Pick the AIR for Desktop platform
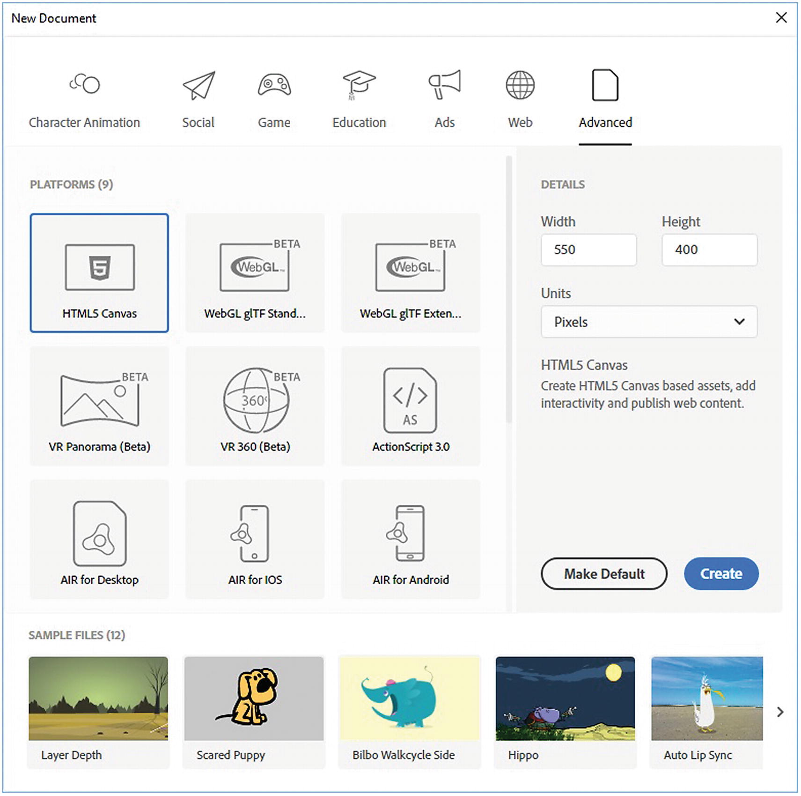The image size is (801, 796). tap(99, 539)
